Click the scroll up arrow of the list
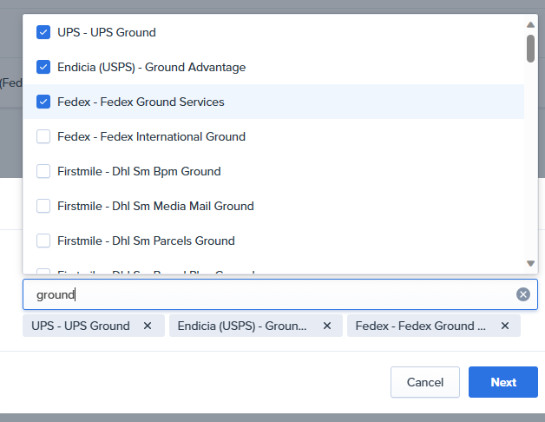 point(530,24)
